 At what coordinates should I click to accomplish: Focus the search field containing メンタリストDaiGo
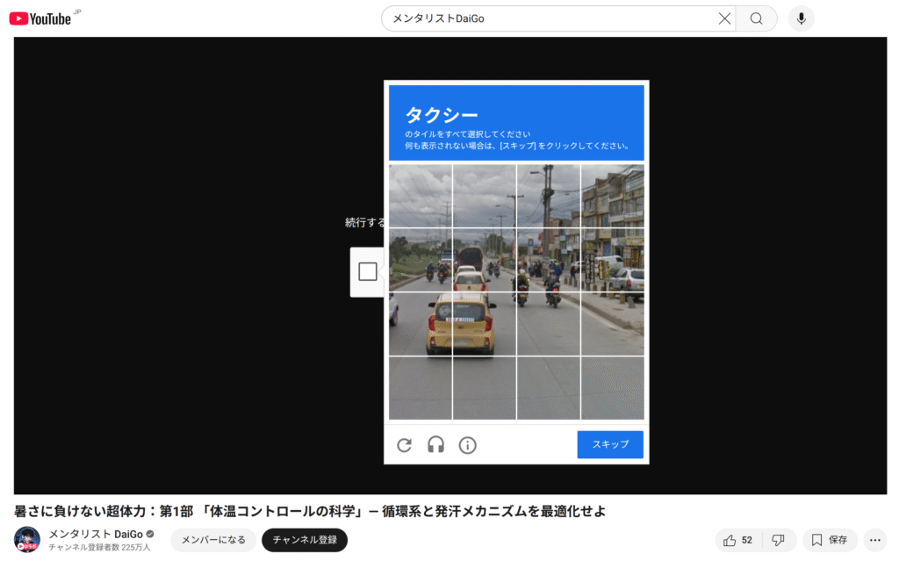(544, 18)
